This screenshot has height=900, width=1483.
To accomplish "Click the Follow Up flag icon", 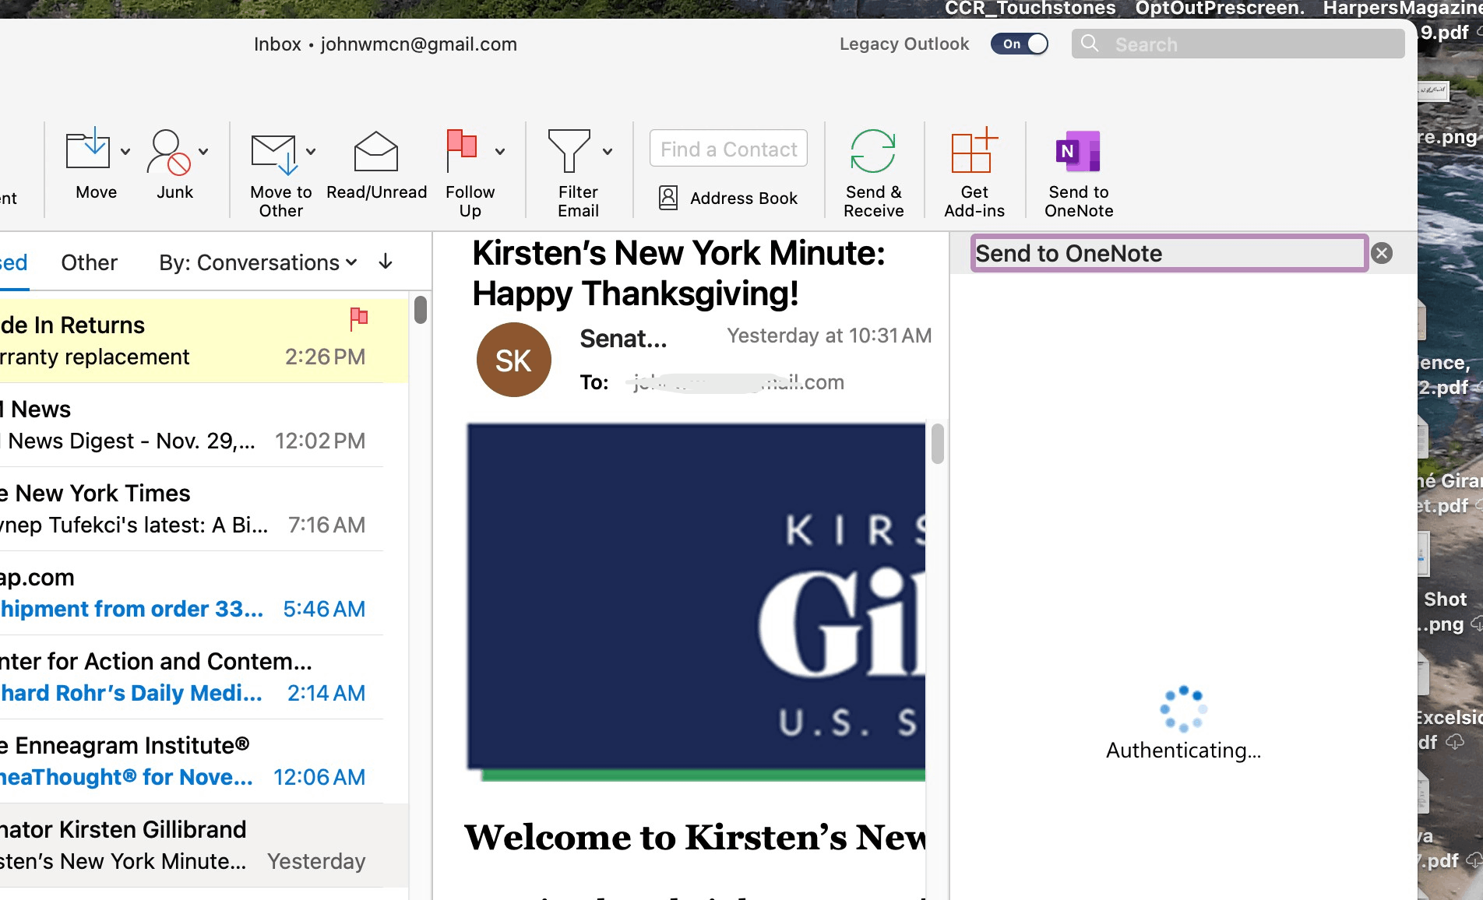I will pos(462,149).
